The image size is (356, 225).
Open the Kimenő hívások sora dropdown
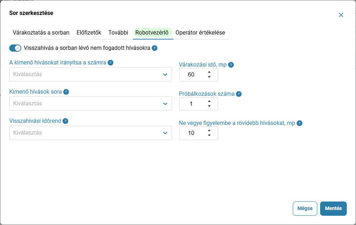tap(90, 104)
